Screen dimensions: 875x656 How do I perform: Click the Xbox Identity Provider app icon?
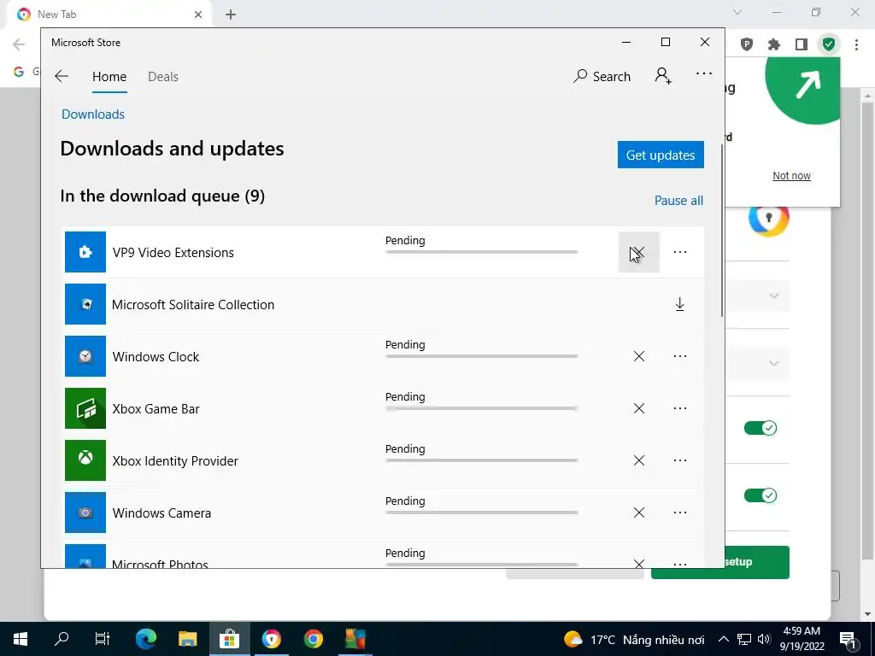tap(85, 460)
